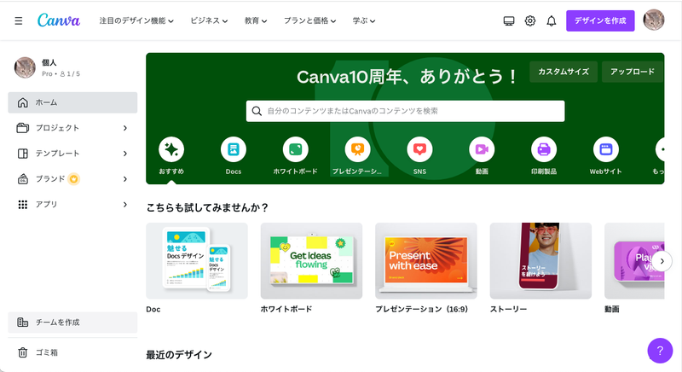The width and height of the screenshot is (682, 372).
Task: Click the デザインを作成 button
Action: (600, 20)
